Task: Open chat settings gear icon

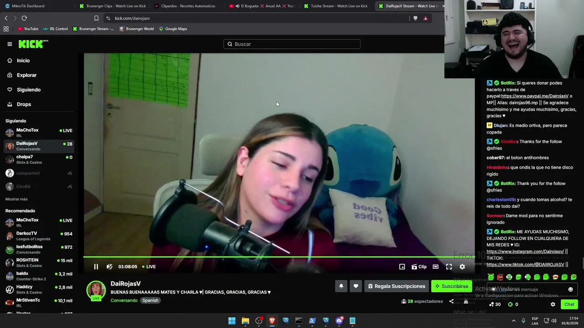Action: tap(553, 304)
